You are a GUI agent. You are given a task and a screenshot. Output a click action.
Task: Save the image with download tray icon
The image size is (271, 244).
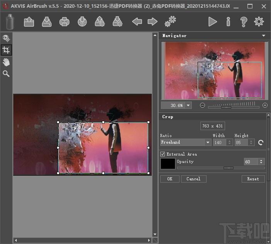pyautogui.click(x=47, y=22)
